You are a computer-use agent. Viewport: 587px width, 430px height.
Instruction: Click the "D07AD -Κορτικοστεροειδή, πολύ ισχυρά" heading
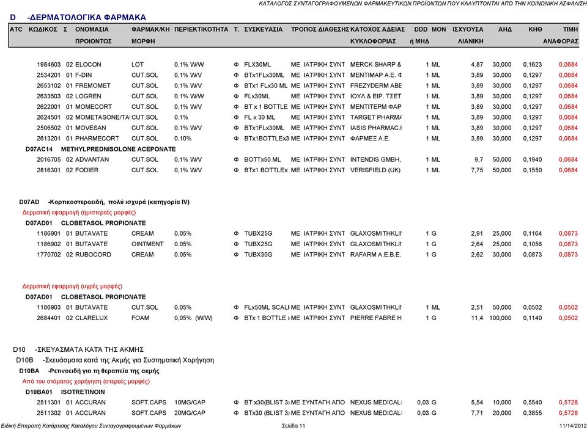tap(105, 202)
